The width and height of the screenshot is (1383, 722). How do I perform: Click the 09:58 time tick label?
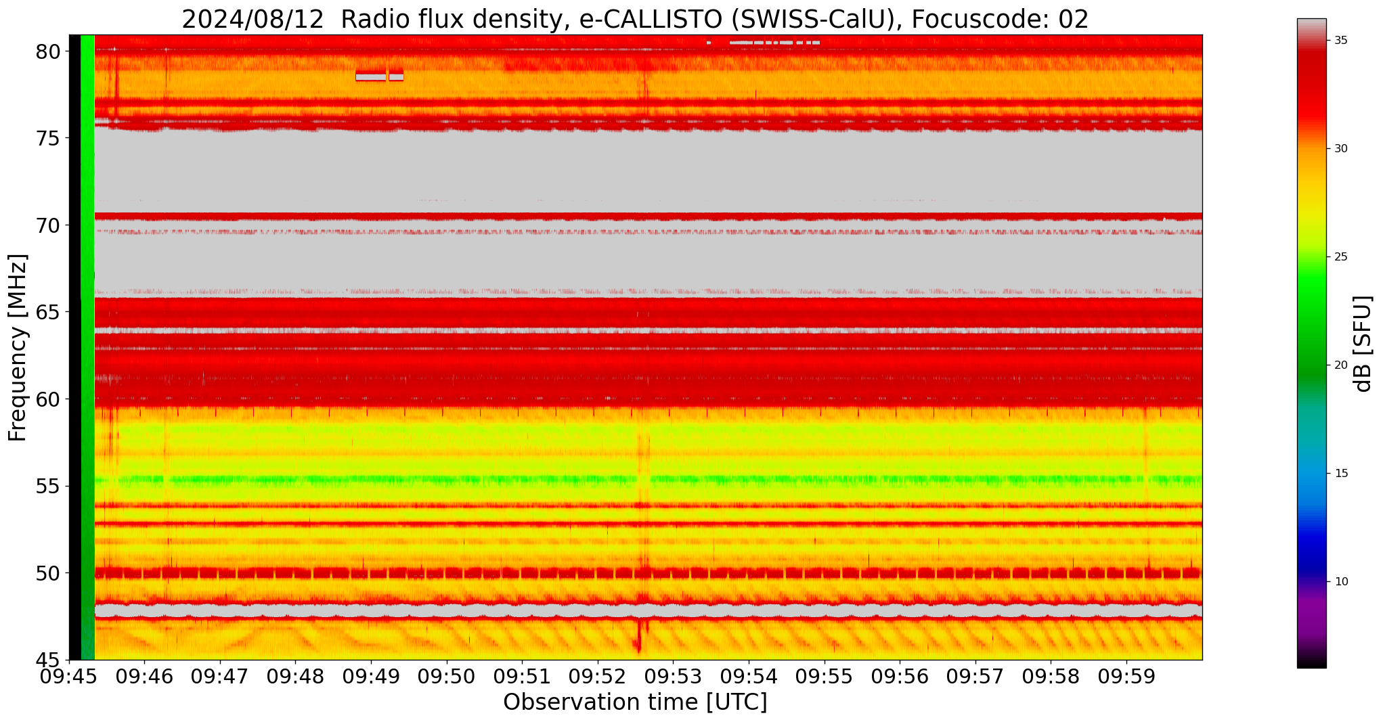[x=1051, y=677]
